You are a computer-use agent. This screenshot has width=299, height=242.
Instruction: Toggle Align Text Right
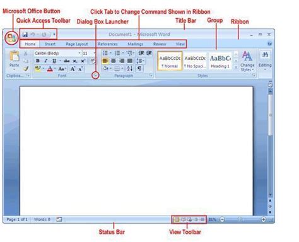click(x=122, y=61)
